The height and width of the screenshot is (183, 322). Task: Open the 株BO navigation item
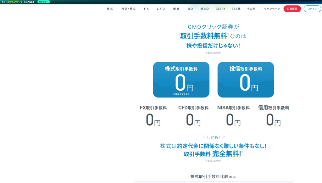[x=204, y=9]
